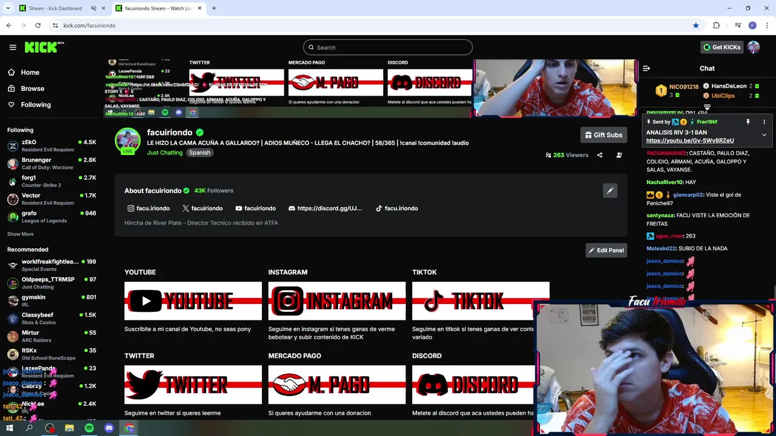
Task: Open gymskin recommended channel
Action: click(x=52, y=301)
